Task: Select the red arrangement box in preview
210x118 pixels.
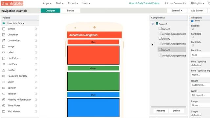Action: [93, 55]
